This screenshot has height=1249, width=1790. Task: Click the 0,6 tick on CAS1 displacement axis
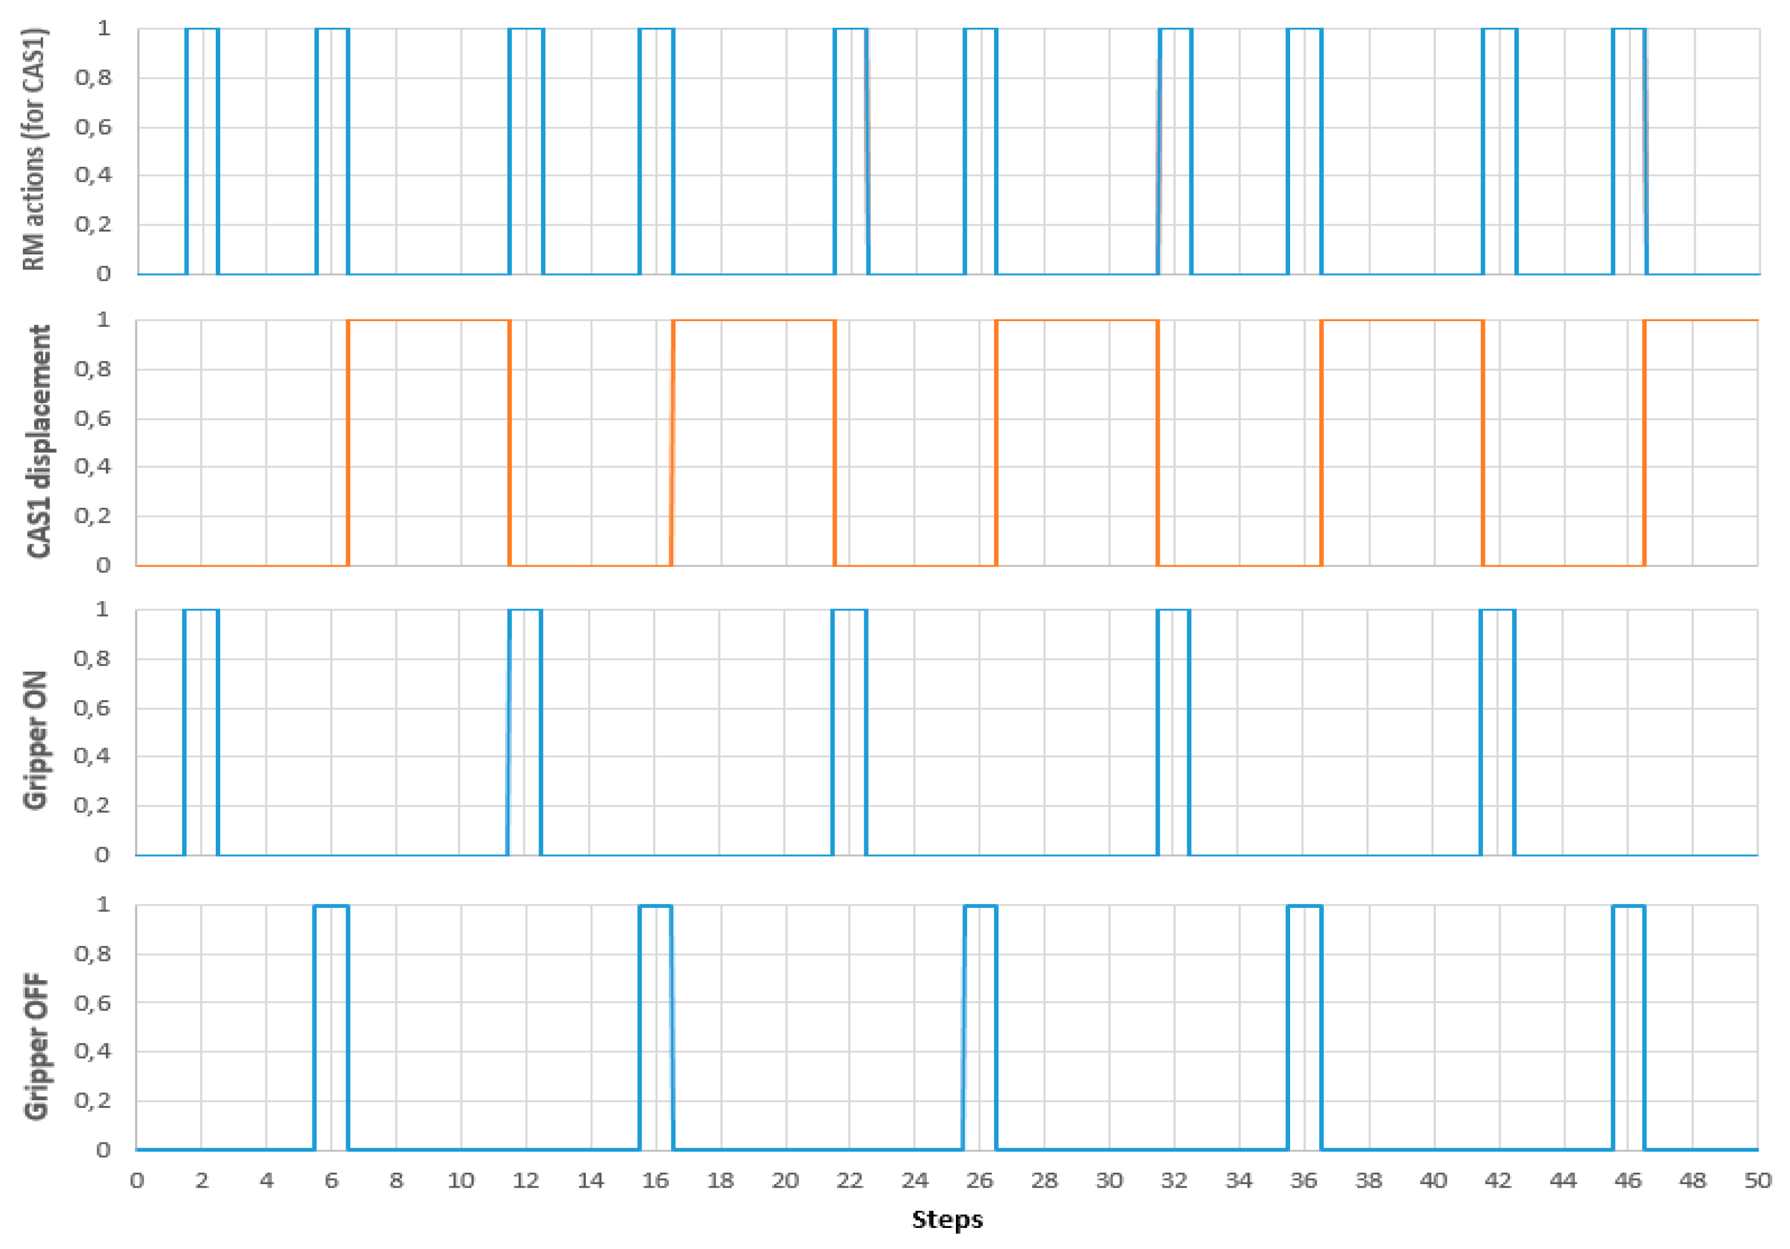click(x=92, y=418)
